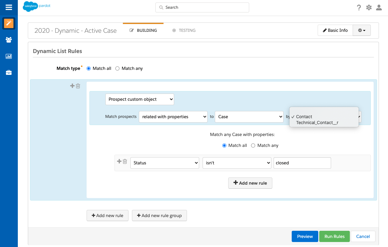Click the Run Rules button
388x247 pixels.
(335, 236)
